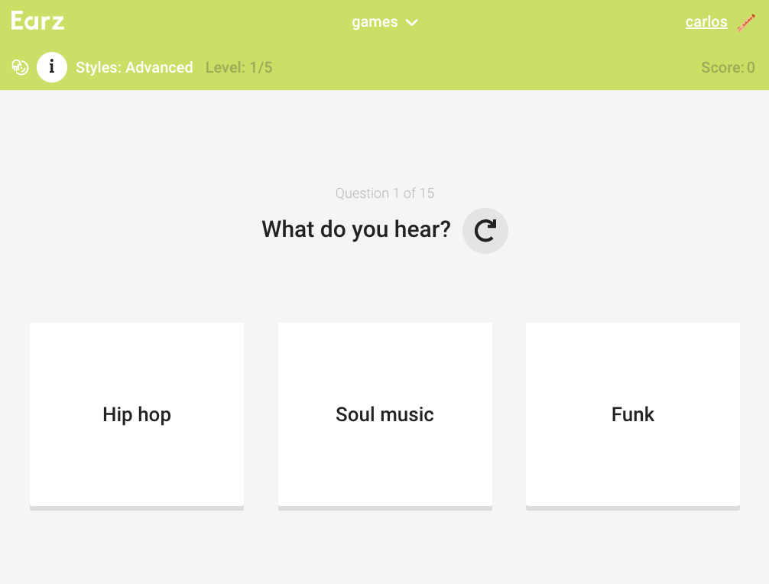Expand the games chevron arrow

(x=412, y=23)
